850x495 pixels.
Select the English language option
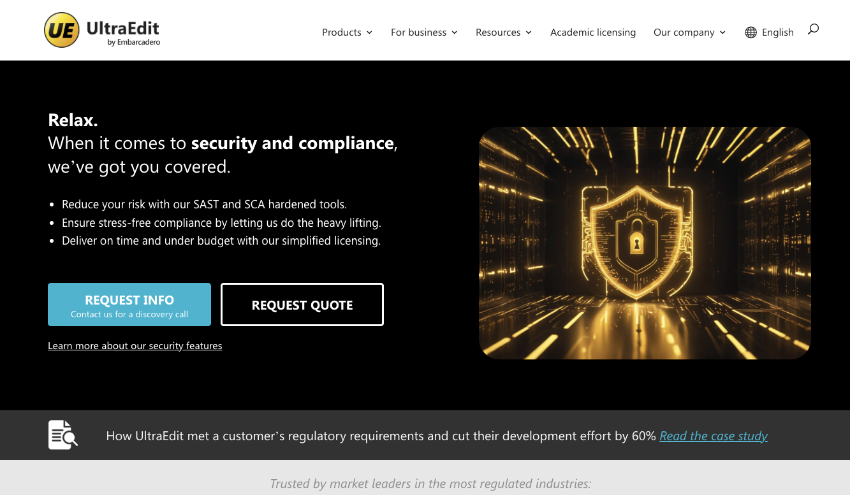[777, 32]
